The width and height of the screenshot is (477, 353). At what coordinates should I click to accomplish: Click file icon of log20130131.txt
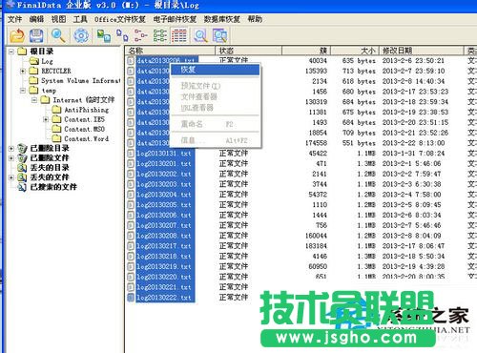click(x=131, y=154)
